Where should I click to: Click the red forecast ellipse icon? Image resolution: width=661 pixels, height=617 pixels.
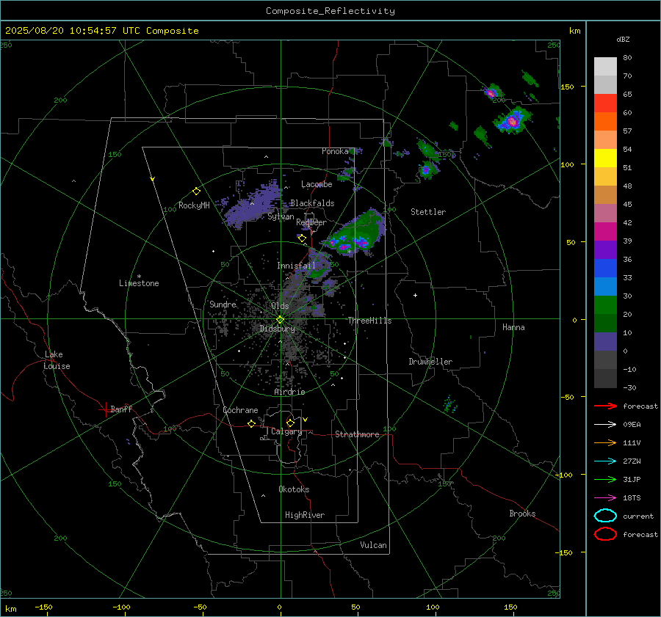[605, 534]
